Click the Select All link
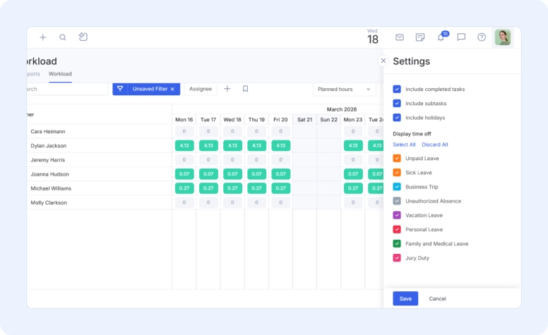The image size is (548, 335). pyautogui.click(x=404, y=145)
